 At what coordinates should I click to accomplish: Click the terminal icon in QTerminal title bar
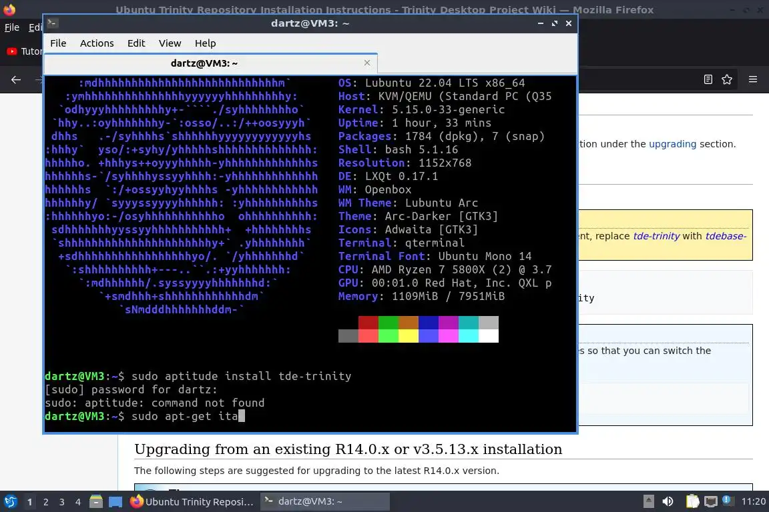coord(53,23)
